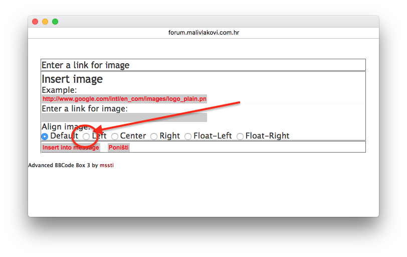The height and width of the screenshot is (257, 407).
Task: Pick the Right alignment radio button
Action: [x=154, y=136]
